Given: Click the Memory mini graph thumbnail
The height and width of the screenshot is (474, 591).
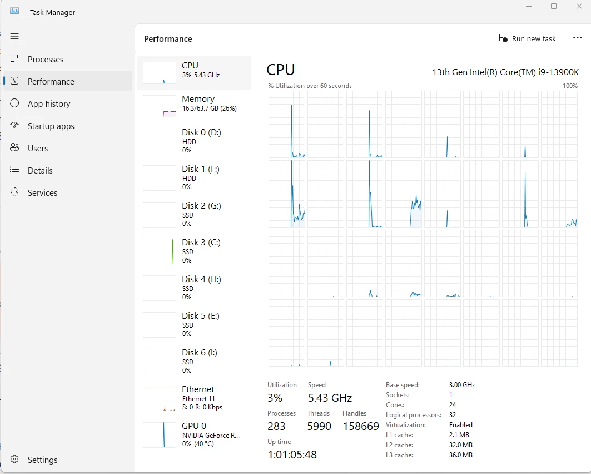Looking at the screenshot, I should point(160,106).
